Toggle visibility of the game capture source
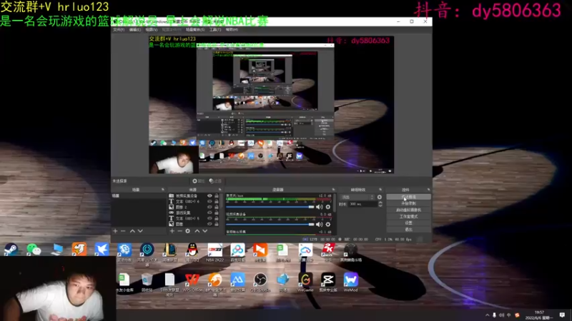572x321 pixels. tap(209, 213)
